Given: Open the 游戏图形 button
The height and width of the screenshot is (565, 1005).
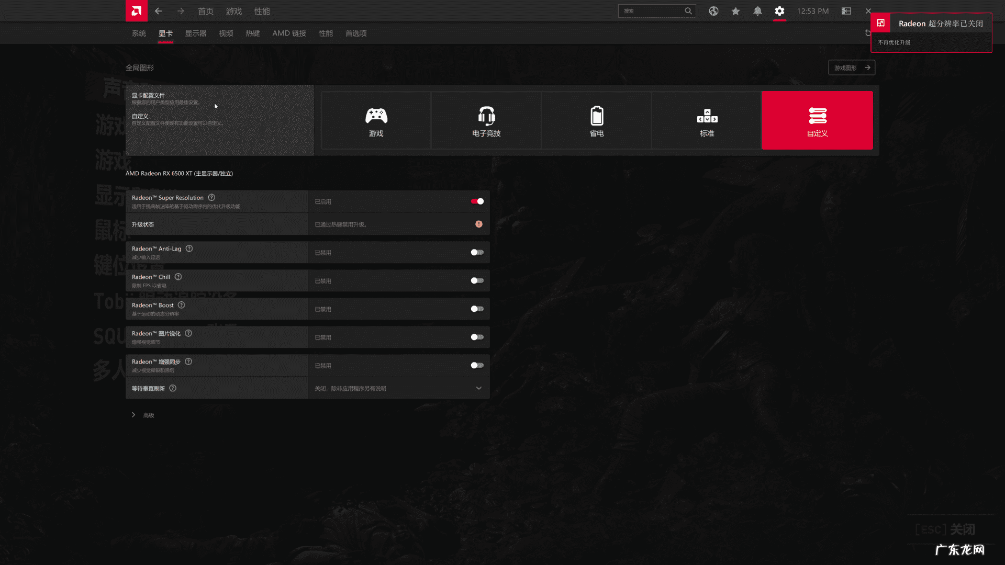Looking at the screenshot, I should point(851,67).
